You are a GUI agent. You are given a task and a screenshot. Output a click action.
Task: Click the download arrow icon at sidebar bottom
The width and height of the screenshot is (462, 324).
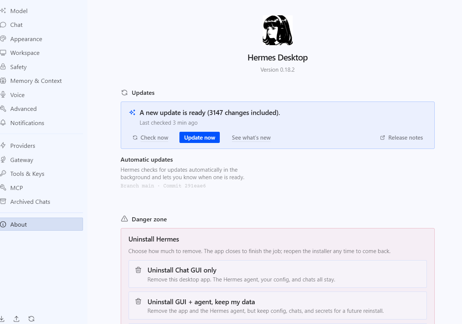point(2,319)
